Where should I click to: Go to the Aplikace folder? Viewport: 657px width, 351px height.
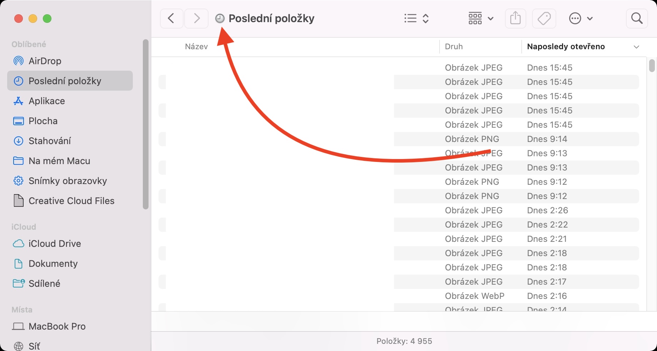pos(46,101)
